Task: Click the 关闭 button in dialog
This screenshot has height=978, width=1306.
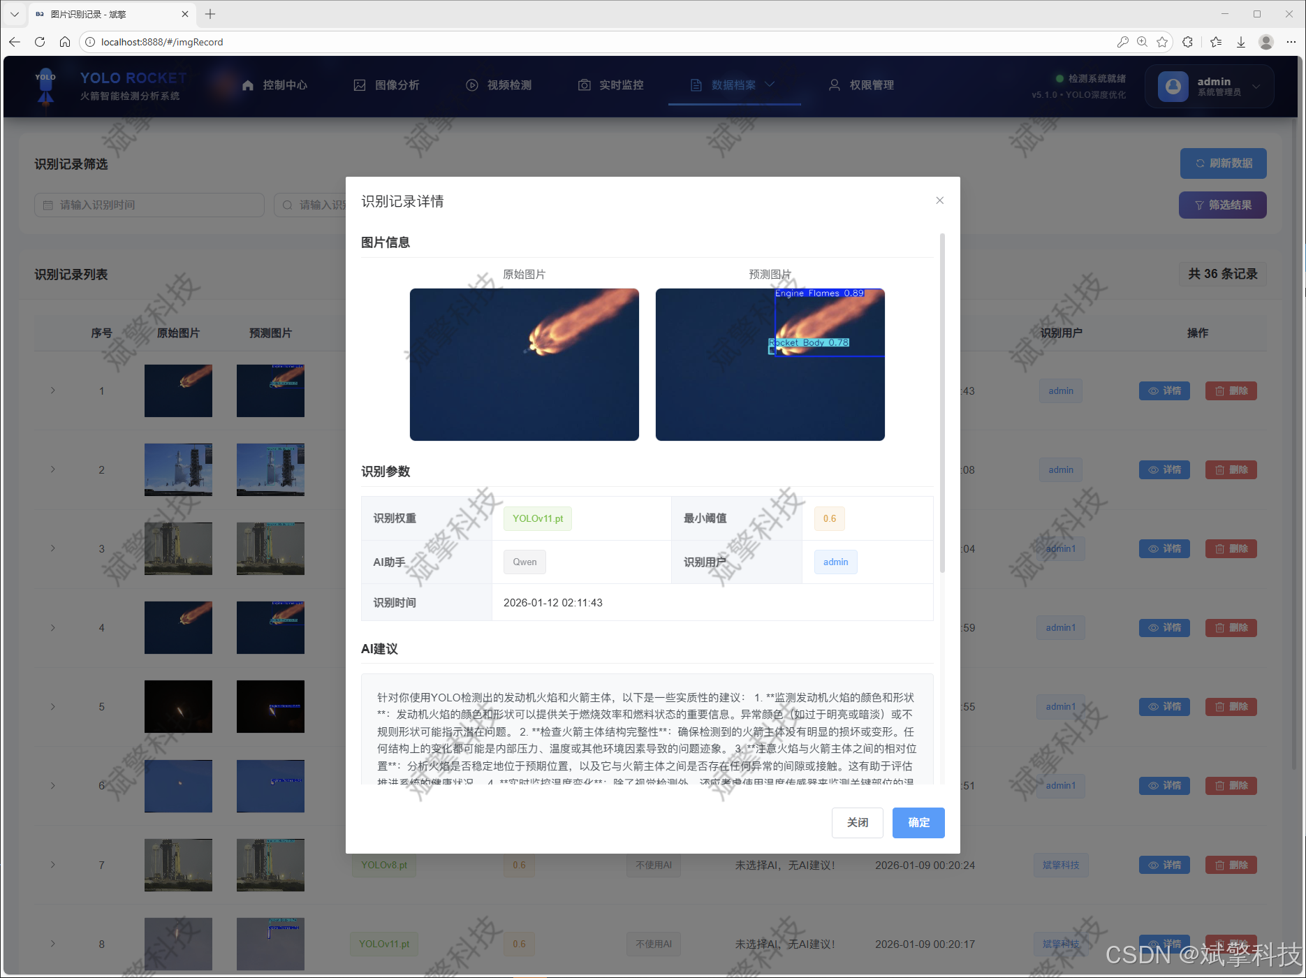Action: pyautogui.click(x=857, y=822)
